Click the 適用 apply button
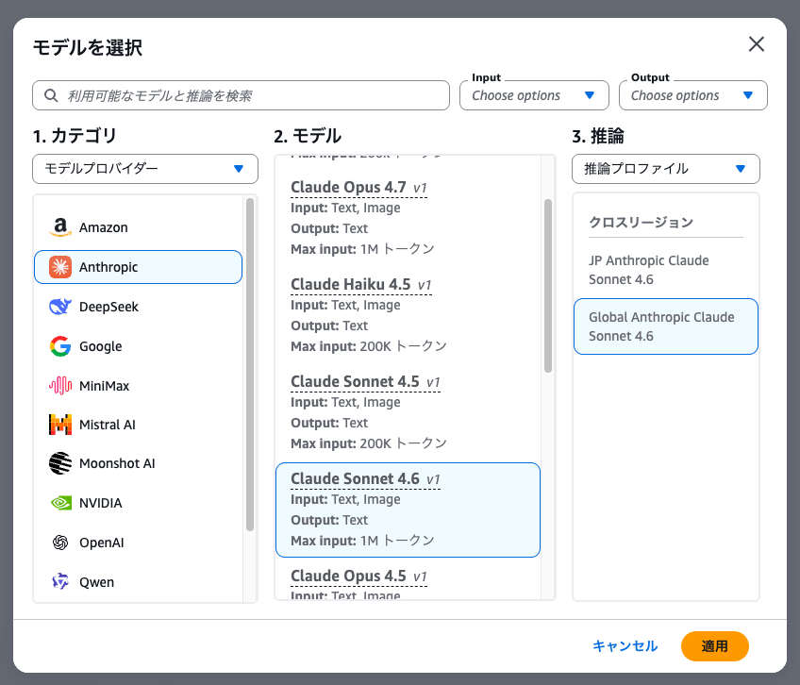The width and height of the screenshot is (800, 685). [x=714, y=645]
